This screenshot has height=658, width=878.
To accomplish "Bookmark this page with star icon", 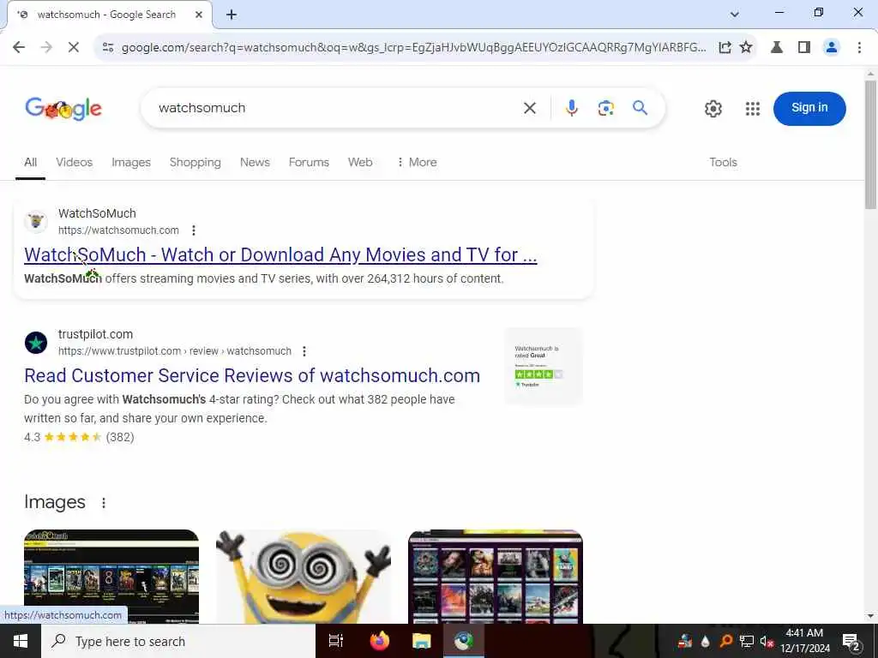I will pyautogui.click(x=746, y=48).
